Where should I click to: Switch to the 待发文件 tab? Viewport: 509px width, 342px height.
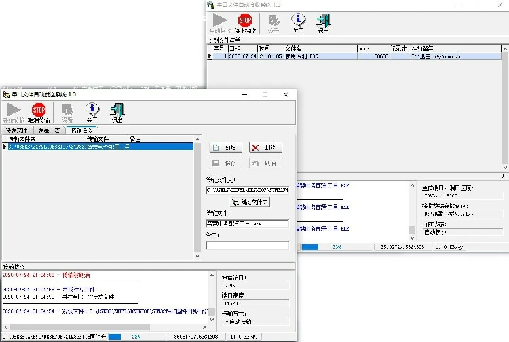click(x=16, y=130)
